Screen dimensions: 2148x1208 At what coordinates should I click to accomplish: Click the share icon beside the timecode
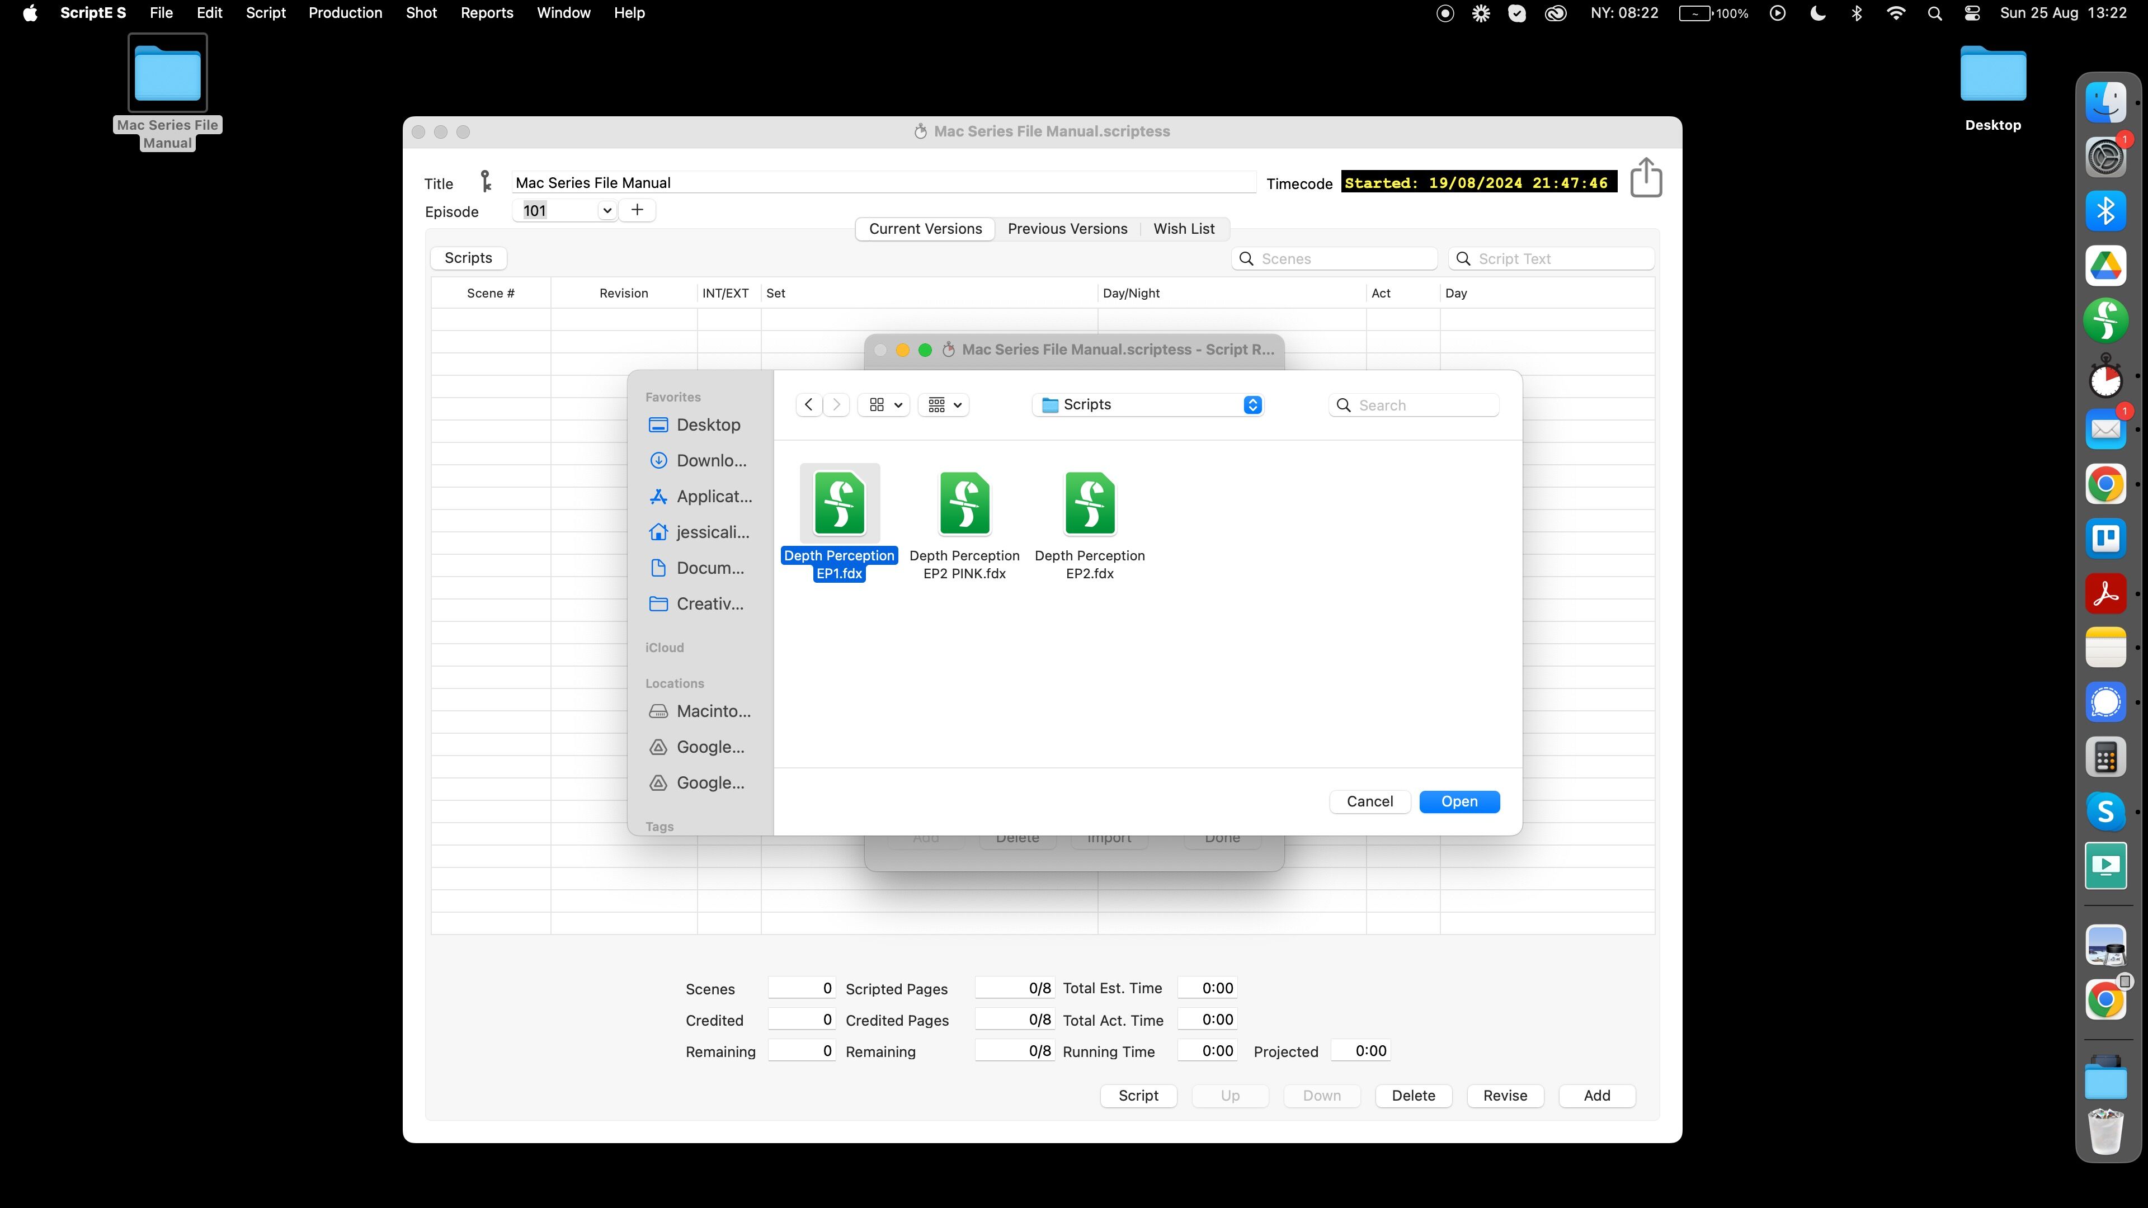point(1645,178)
